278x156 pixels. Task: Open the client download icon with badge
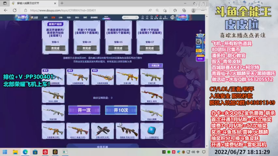pos(156,17)
